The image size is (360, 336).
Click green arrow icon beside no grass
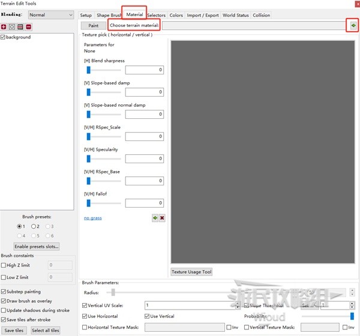tap(155, 218)
